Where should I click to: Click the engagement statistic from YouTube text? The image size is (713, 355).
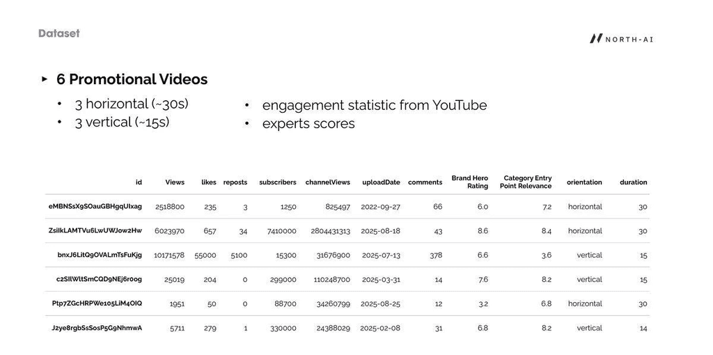coord(375,105)
